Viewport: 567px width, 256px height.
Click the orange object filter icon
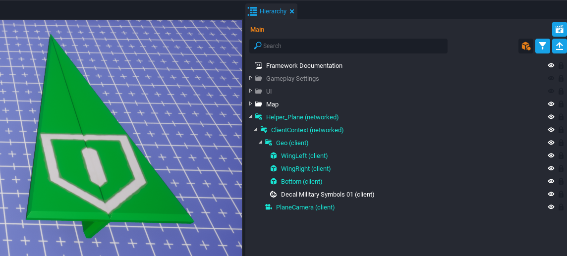click(525, 46)
